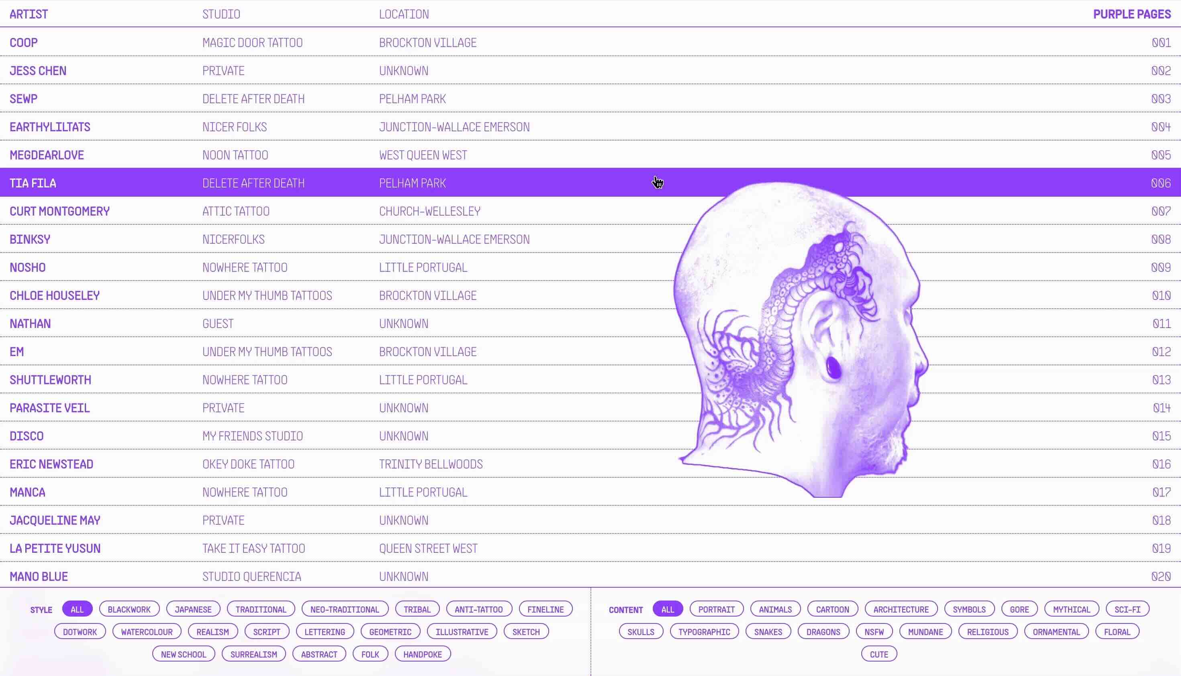Screen dimensions: 1181x676
Task: Select the Parasite Veil artist row
Action: (590, 407)
